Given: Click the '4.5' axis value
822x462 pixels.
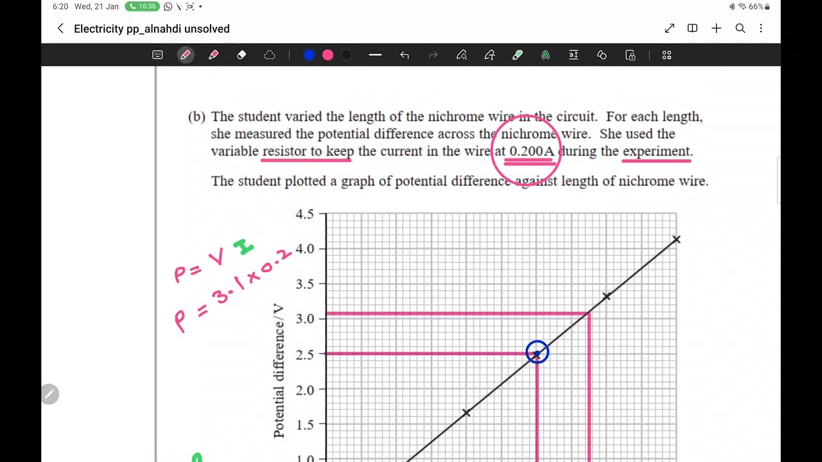Looking at the screenshot, I should click(304, 214).
